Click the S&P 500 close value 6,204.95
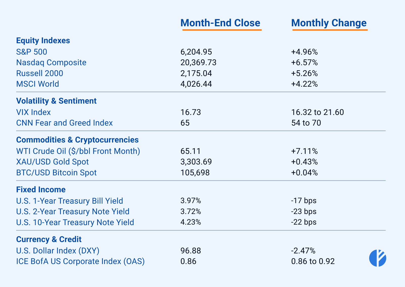 [196, 52]
